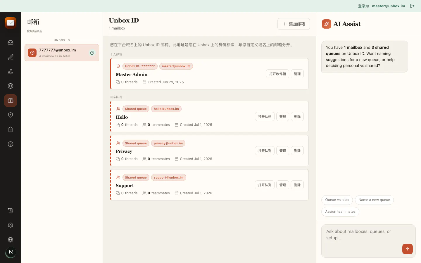
Task: Select the highlighted mailboxes sidebar icon
Action: click(11, 101)
